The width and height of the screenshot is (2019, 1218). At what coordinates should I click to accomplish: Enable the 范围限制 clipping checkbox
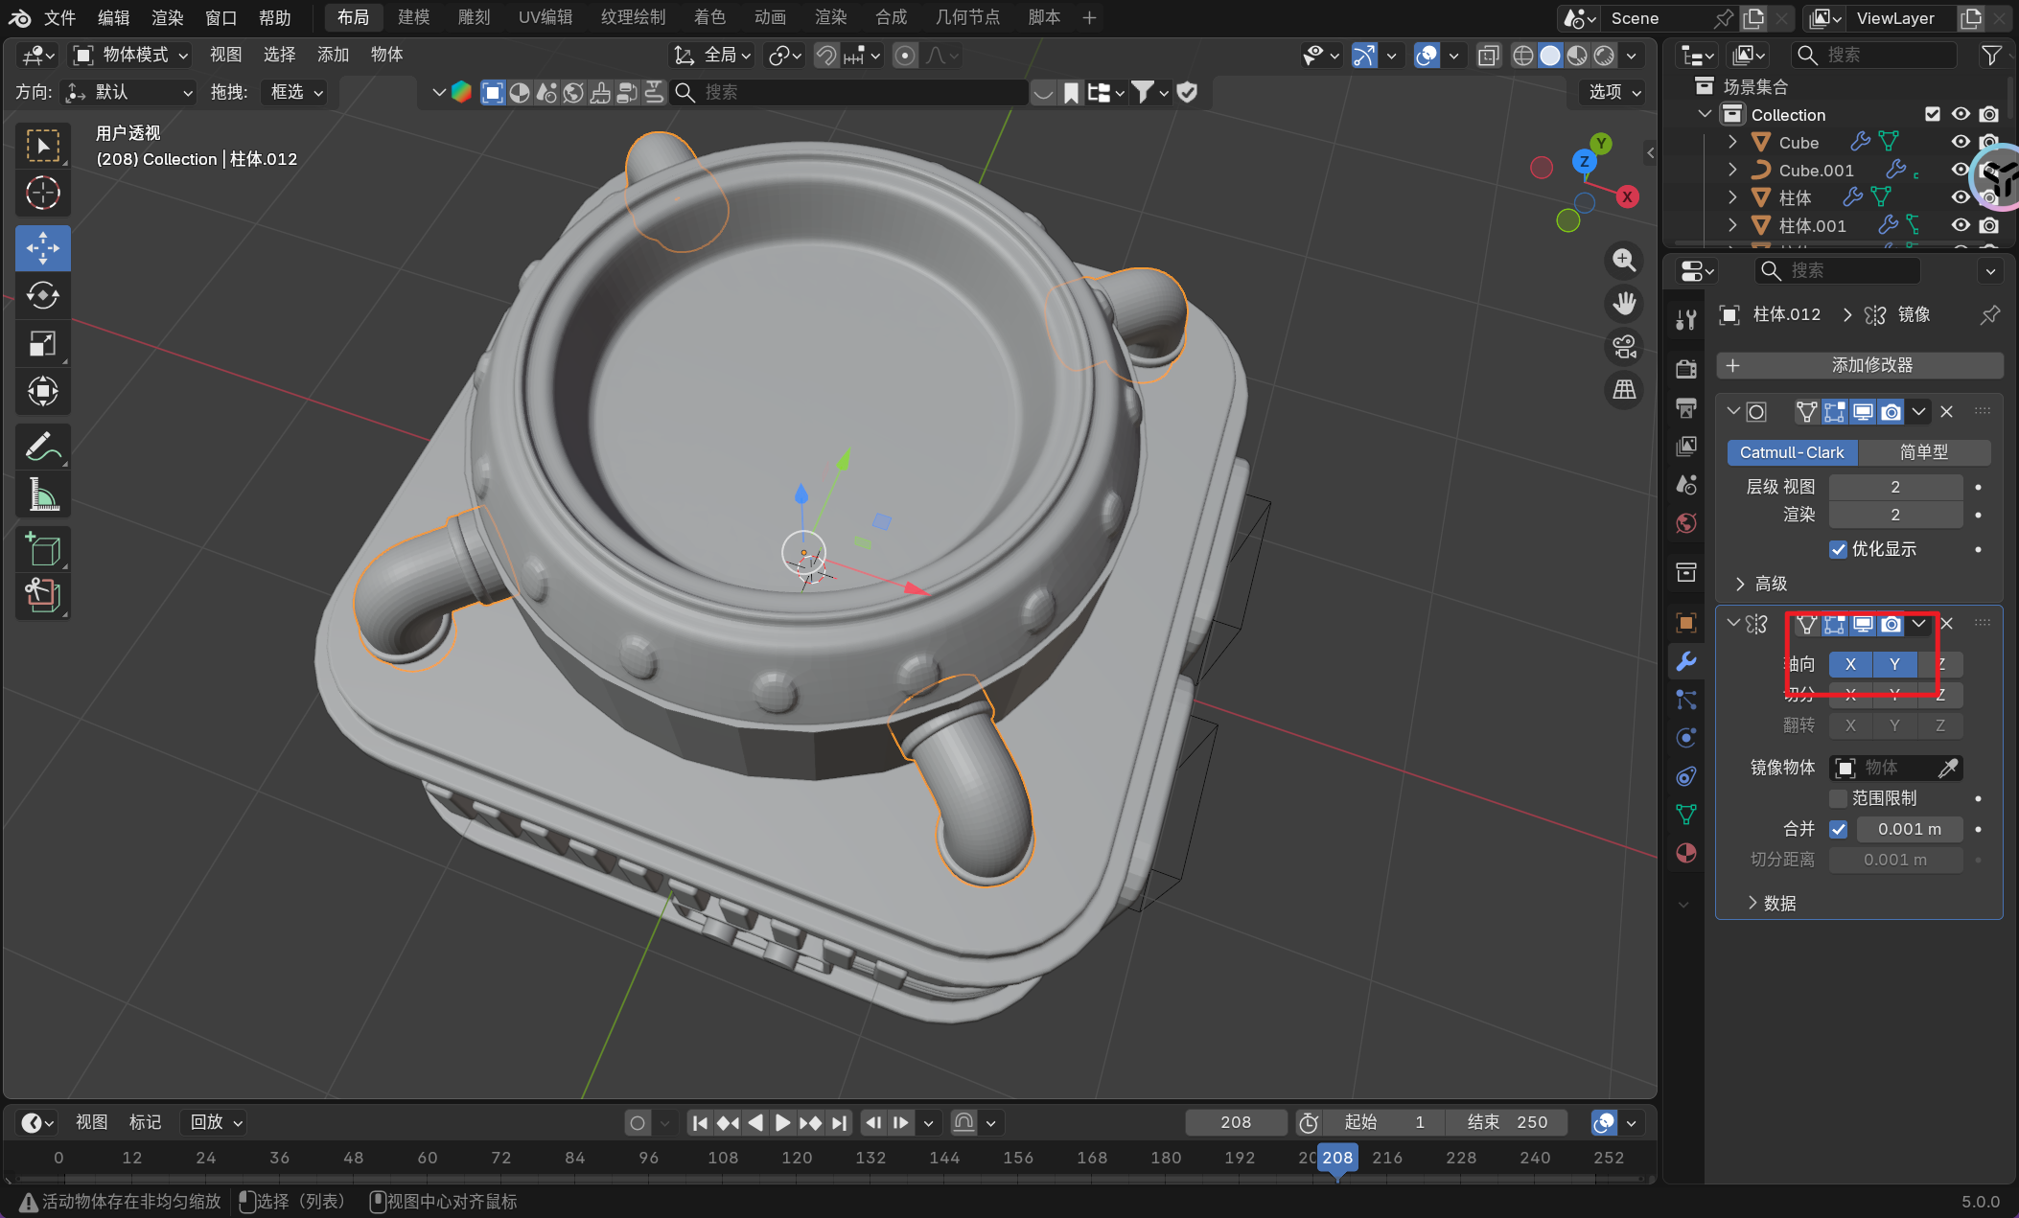[x=1838, y=798]
